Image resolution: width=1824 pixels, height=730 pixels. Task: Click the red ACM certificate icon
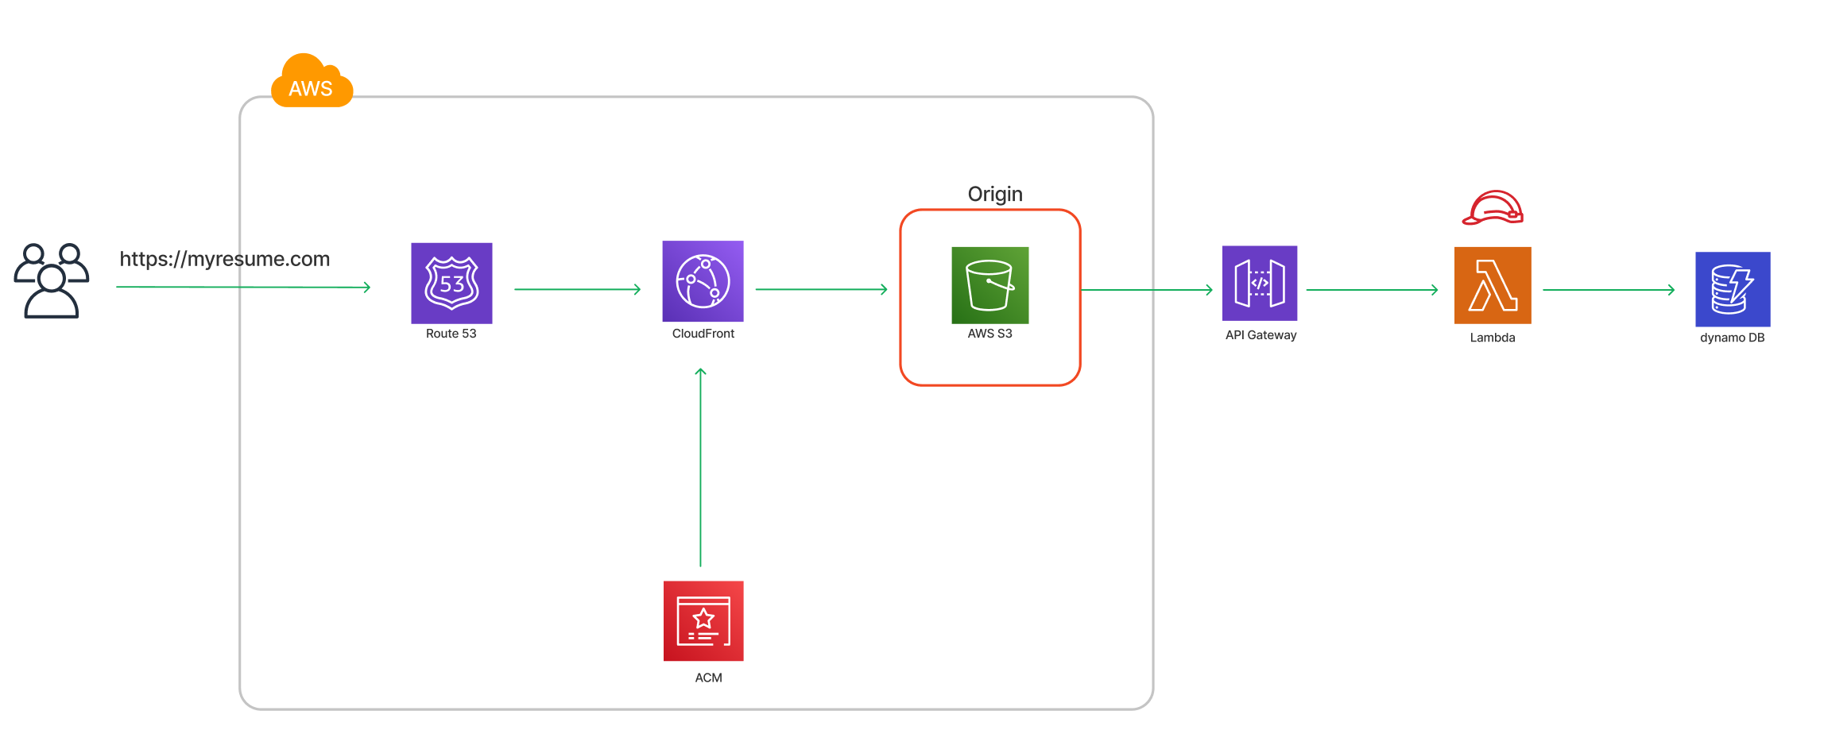(x=703, y=621)
